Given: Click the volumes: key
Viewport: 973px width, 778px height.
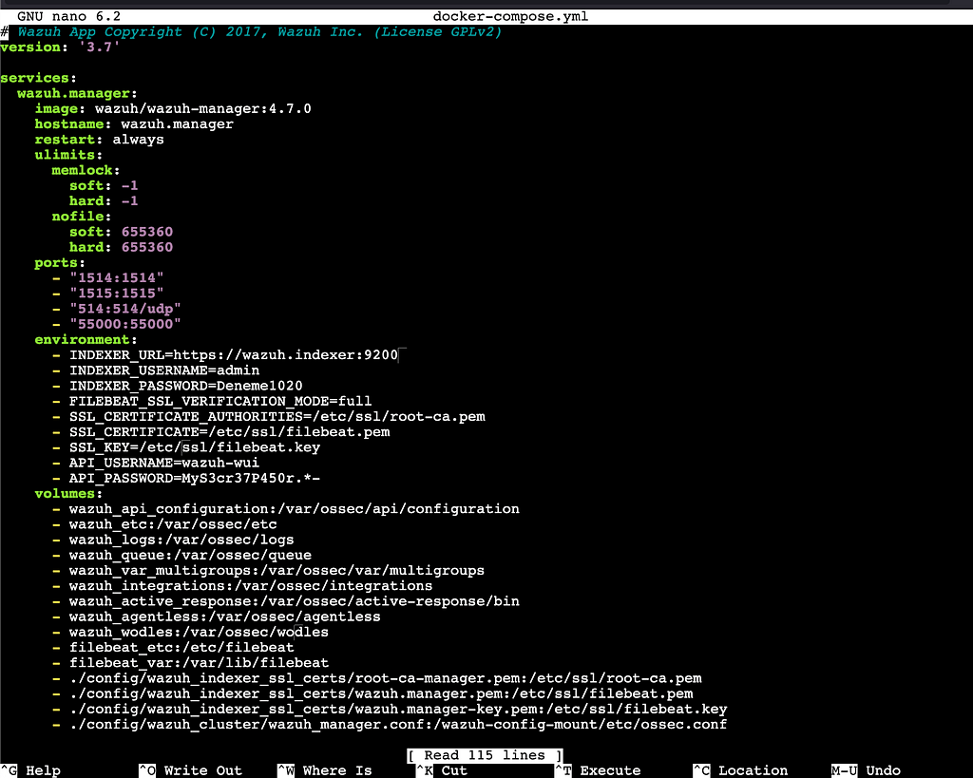Looking at the screenshot, I should (x=68, y=493).
